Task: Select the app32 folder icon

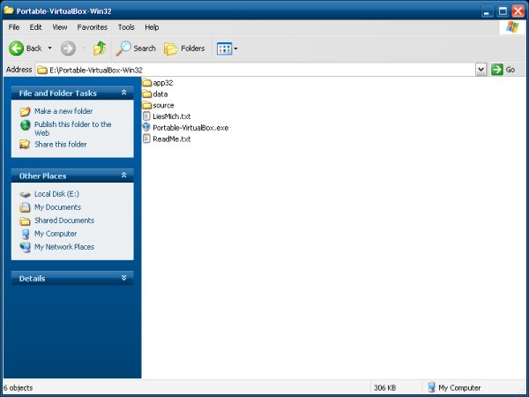Action: (146, 83)
